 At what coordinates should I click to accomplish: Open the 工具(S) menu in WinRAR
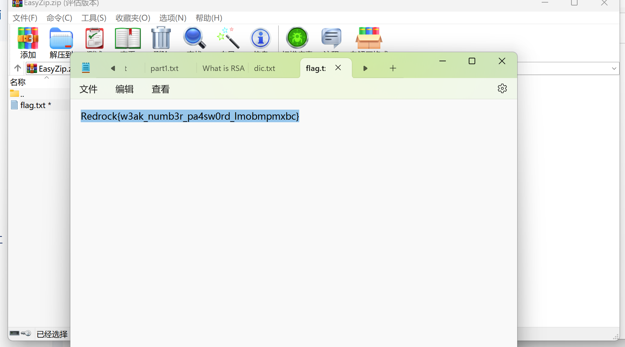94,18
